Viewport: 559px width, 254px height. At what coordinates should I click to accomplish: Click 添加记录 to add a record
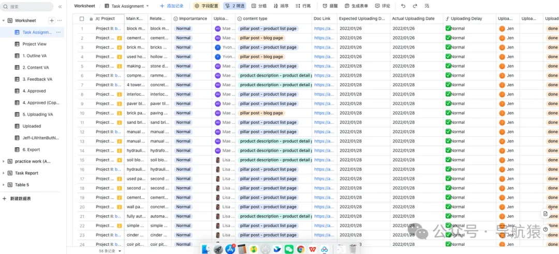tap(172, 6)
